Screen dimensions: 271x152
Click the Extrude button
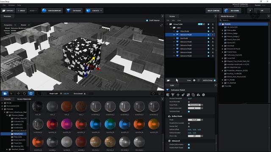pos(75,11)
